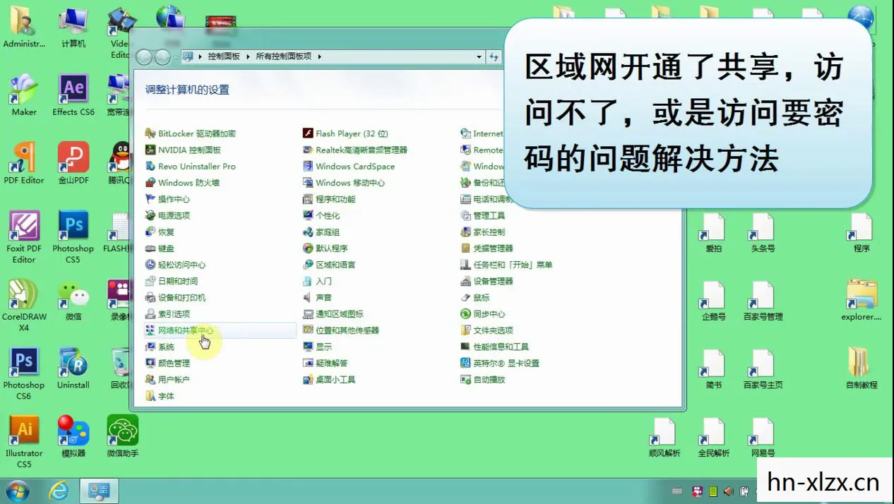Open 凭据管理器 text entry

point(493,248)
